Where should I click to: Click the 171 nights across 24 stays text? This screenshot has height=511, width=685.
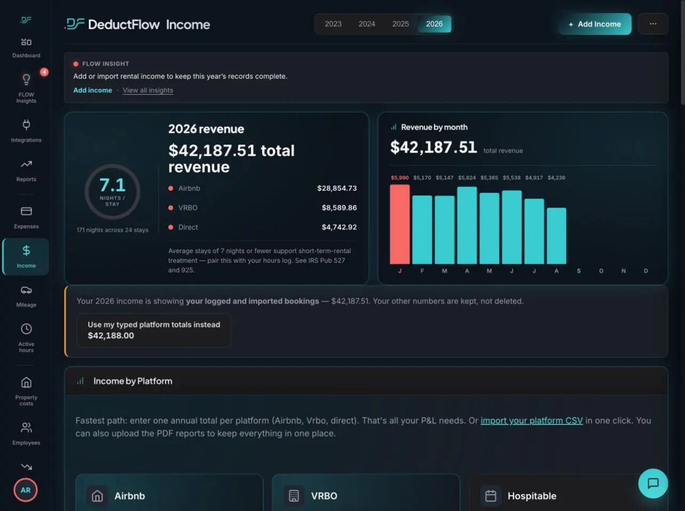[x=113, y=230]
